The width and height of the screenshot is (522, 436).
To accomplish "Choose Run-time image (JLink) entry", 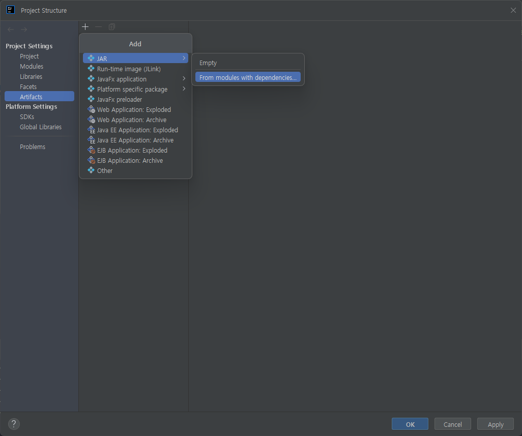I will tap(135, 69).
